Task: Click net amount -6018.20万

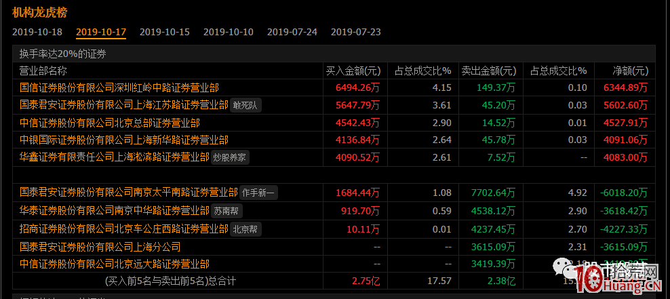Action: [624, 193]
